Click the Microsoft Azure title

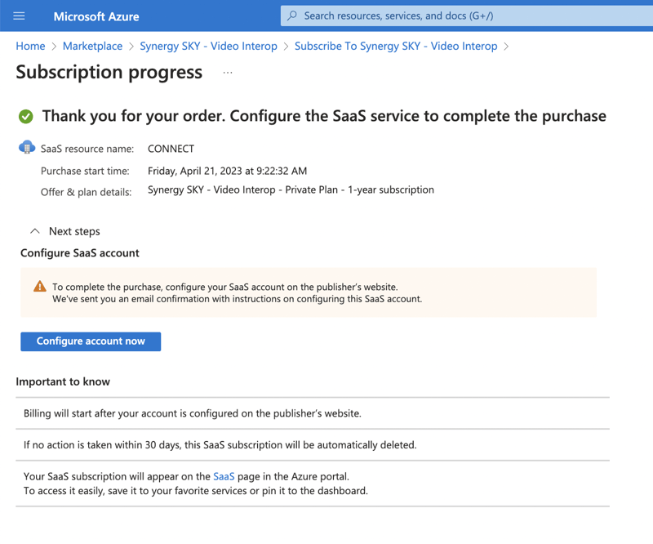96,16
